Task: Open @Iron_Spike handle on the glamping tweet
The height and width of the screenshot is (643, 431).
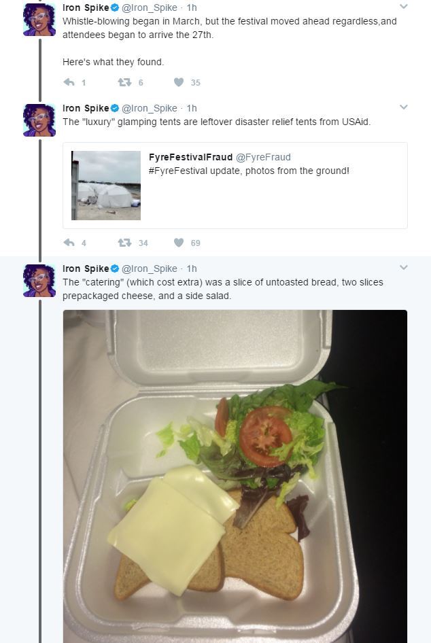Action: [150, 108]
